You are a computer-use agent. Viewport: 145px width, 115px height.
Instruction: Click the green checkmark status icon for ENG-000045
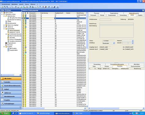coord(25,54)
